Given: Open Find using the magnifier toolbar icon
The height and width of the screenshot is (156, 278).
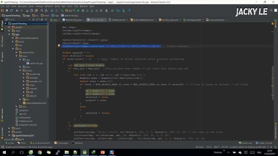Looking at the screenshot, I should [x=42, y=10].
